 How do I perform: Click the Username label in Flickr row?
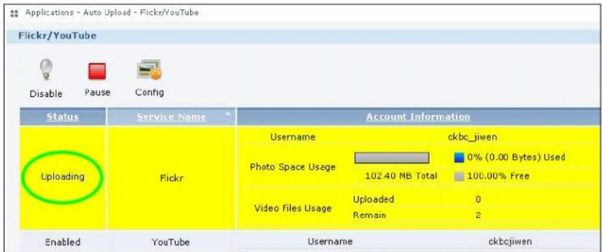[293, 137]
